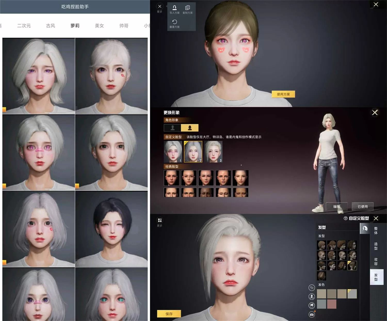Open the 整体 overall side tab
The image size is (387, 321).
[376, 230]
